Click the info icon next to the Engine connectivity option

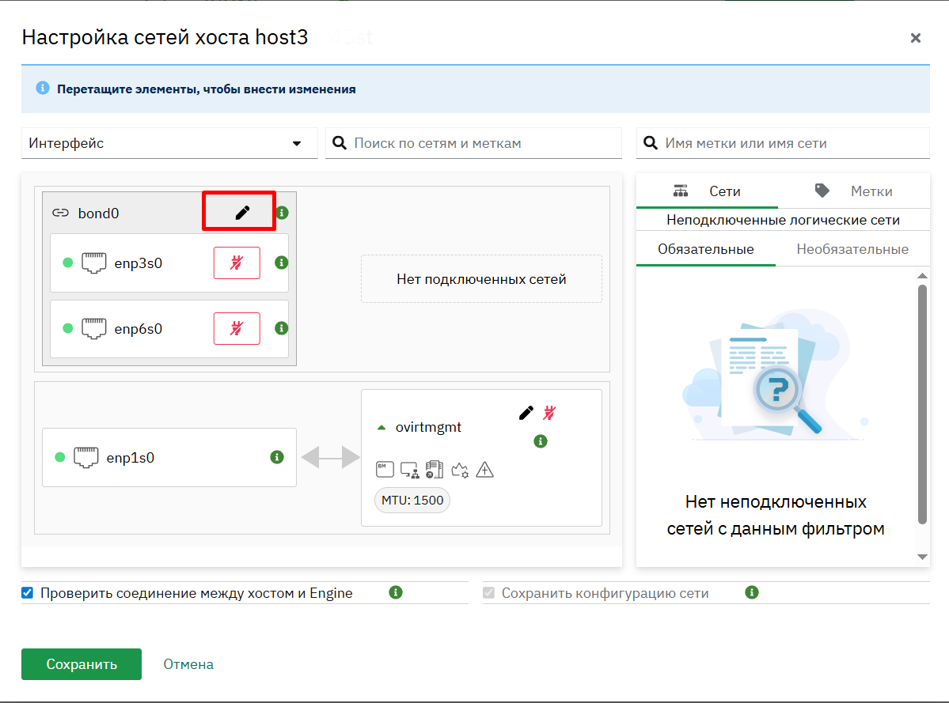pyautogui.click(x=395, y=592)
